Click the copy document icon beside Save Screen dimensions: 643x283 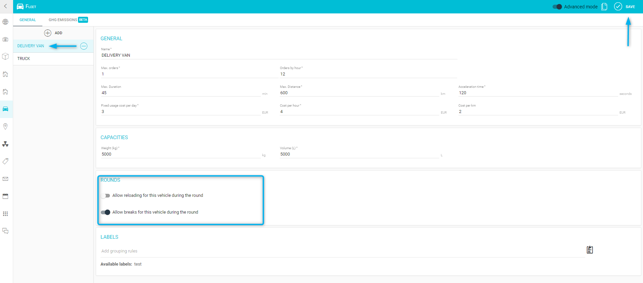coord(604,7)
